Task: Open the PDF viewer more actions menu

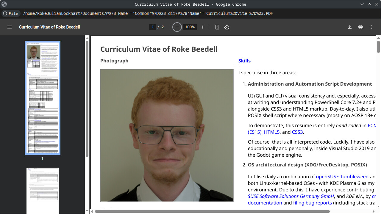Action: (x=371, y=27)
